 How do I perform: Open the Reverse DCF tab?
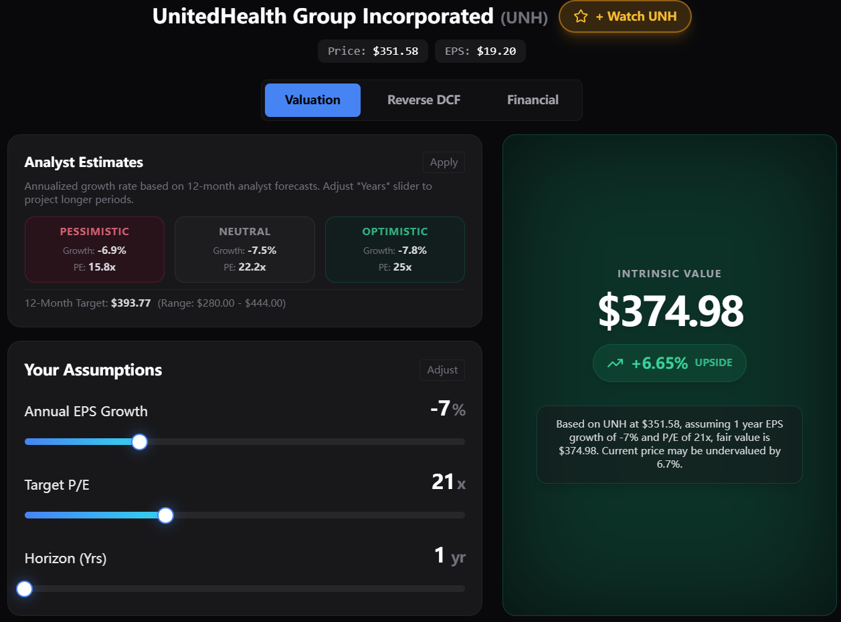tap(424, 100)
